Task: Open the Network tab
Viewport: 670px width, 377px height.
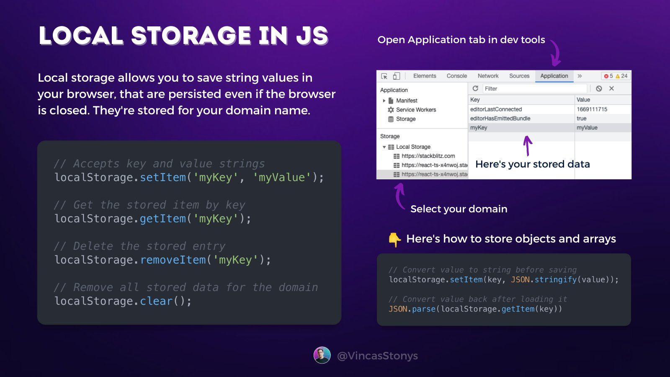Action: click(488, 76)
